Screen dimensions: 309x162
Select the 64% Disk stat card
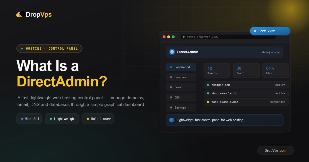coord(276,70)
